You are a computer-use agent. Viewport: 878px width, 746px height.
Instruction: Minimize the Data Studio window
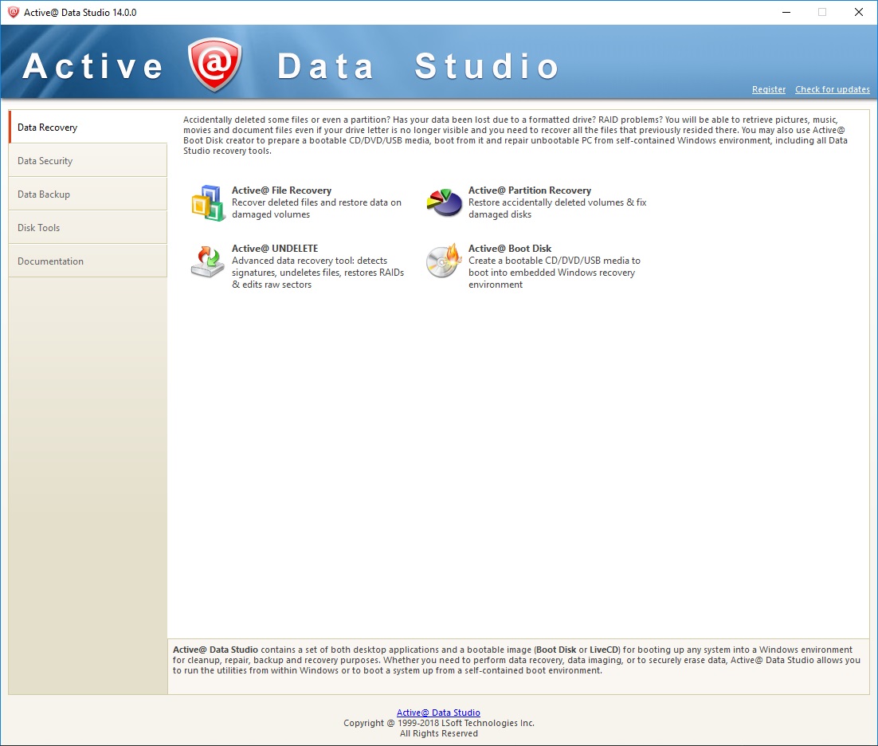point(785,12)
